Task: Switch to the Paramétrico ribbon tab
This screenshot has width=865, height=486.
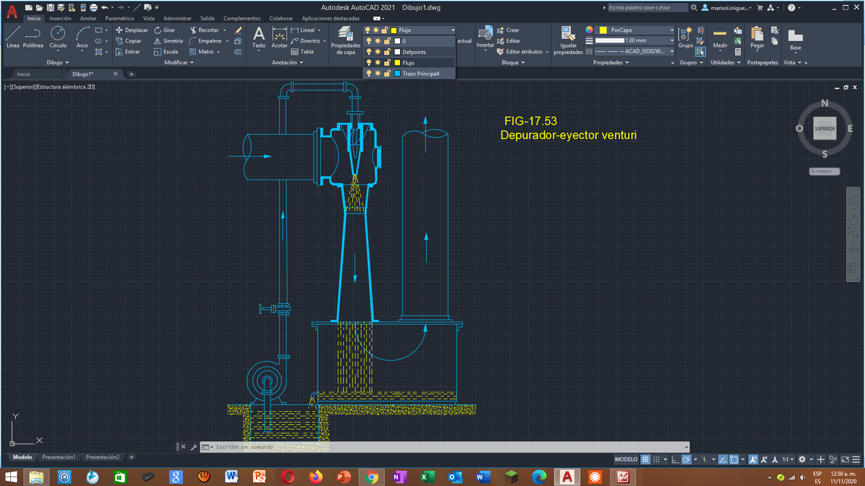Action: tap(120, 18)
